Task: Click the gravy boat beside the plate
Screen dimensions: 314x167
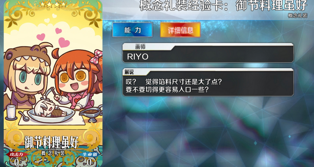Action: pos(90,114)
